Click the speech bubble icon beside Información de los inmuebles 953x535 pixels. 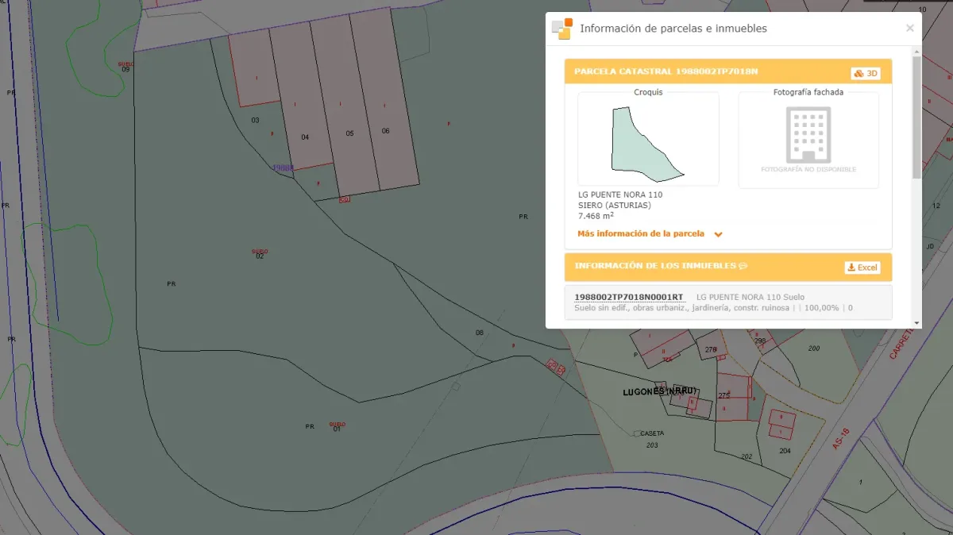pyautogui.click(x=743, y=266)
